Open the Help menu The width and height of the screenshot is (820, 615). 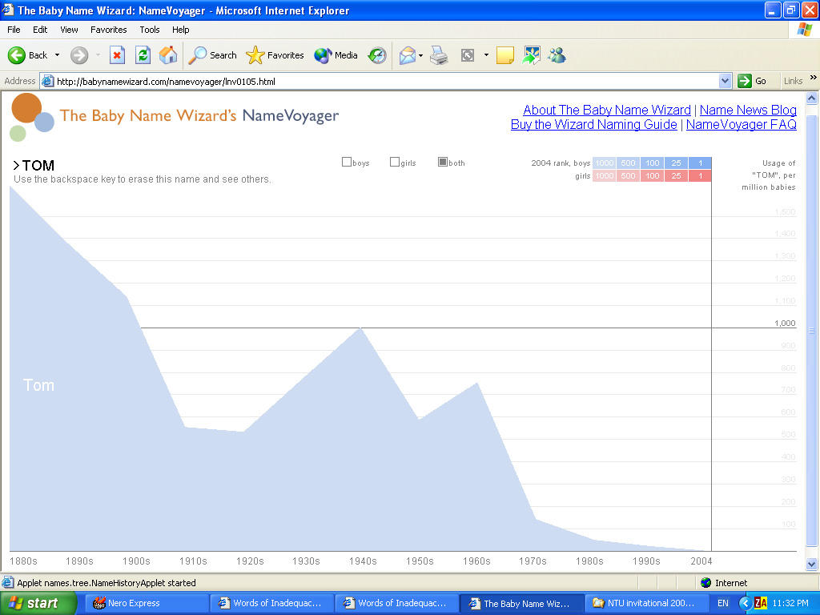[x=180, y=30]
